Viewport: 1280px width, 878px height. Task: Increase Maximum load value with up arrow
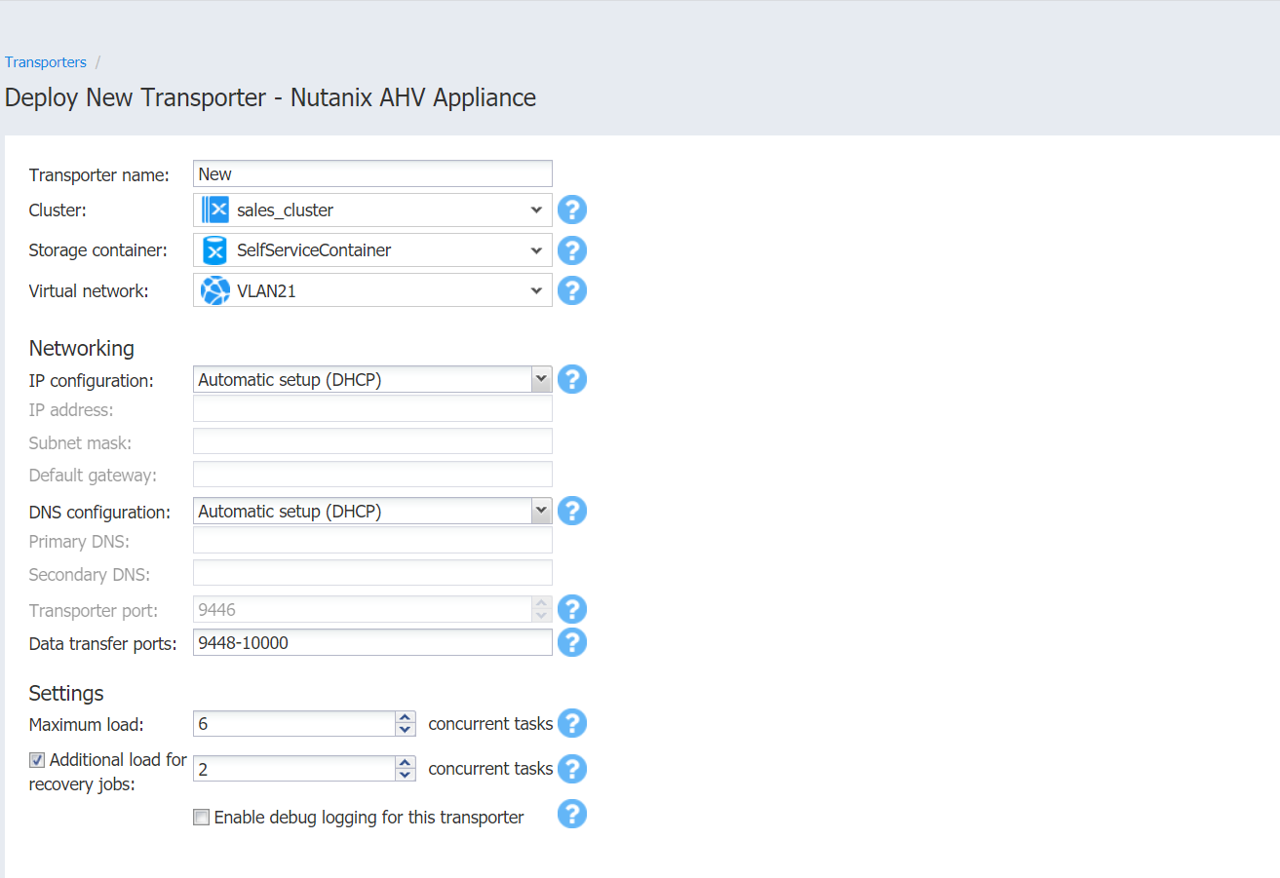point(406,718)
